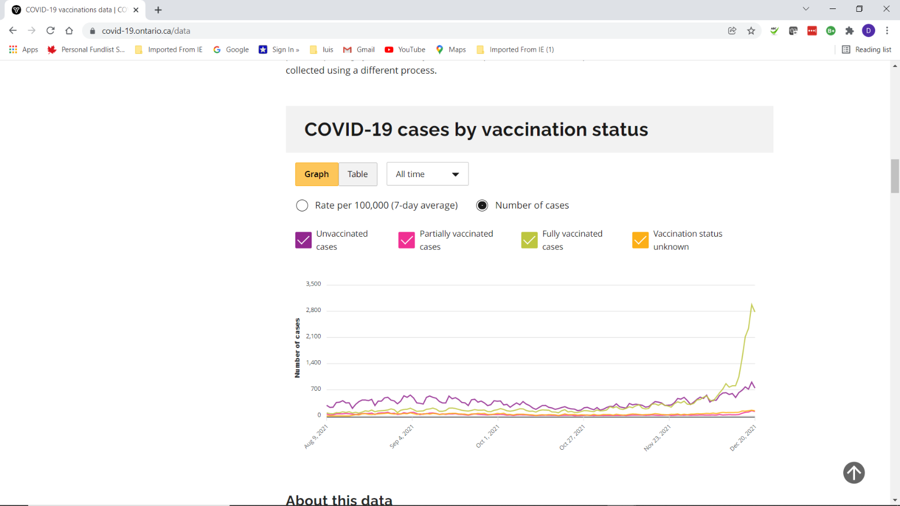Screen dimensions: 900x506
Task: Open Chrome's three-dot menu
Action: [887, 31]
